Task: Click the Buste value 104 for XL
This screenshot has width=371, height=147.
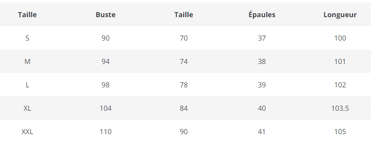Action: point(106,108)
